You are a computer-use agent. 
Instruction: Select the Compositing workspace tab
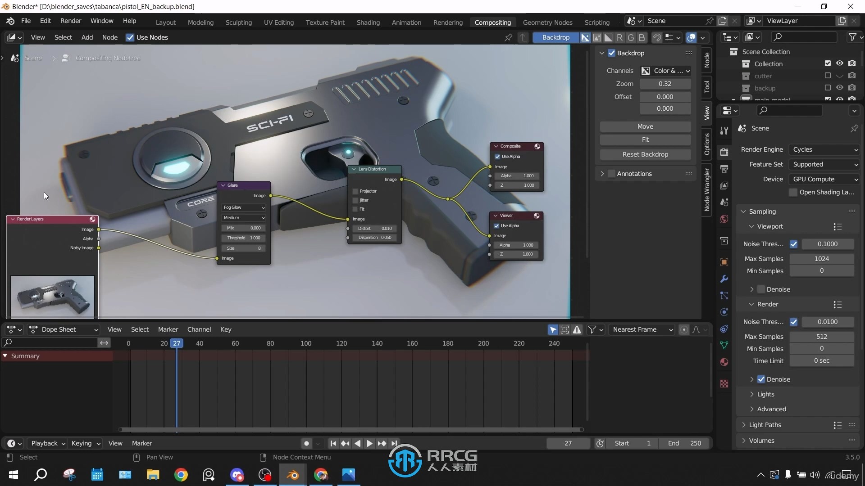[x=492, y=22]
